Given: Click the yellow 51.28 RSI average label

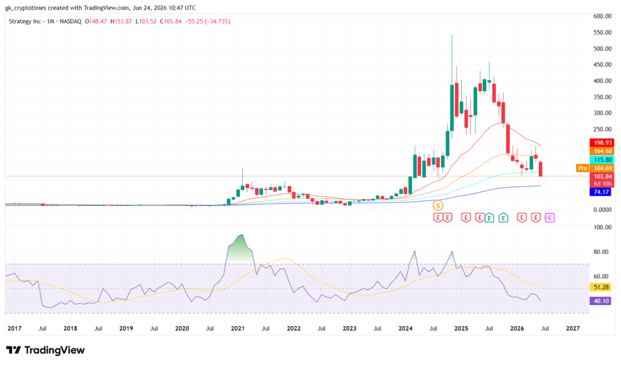Looking at the screenshot, I should tap(601, 287).
